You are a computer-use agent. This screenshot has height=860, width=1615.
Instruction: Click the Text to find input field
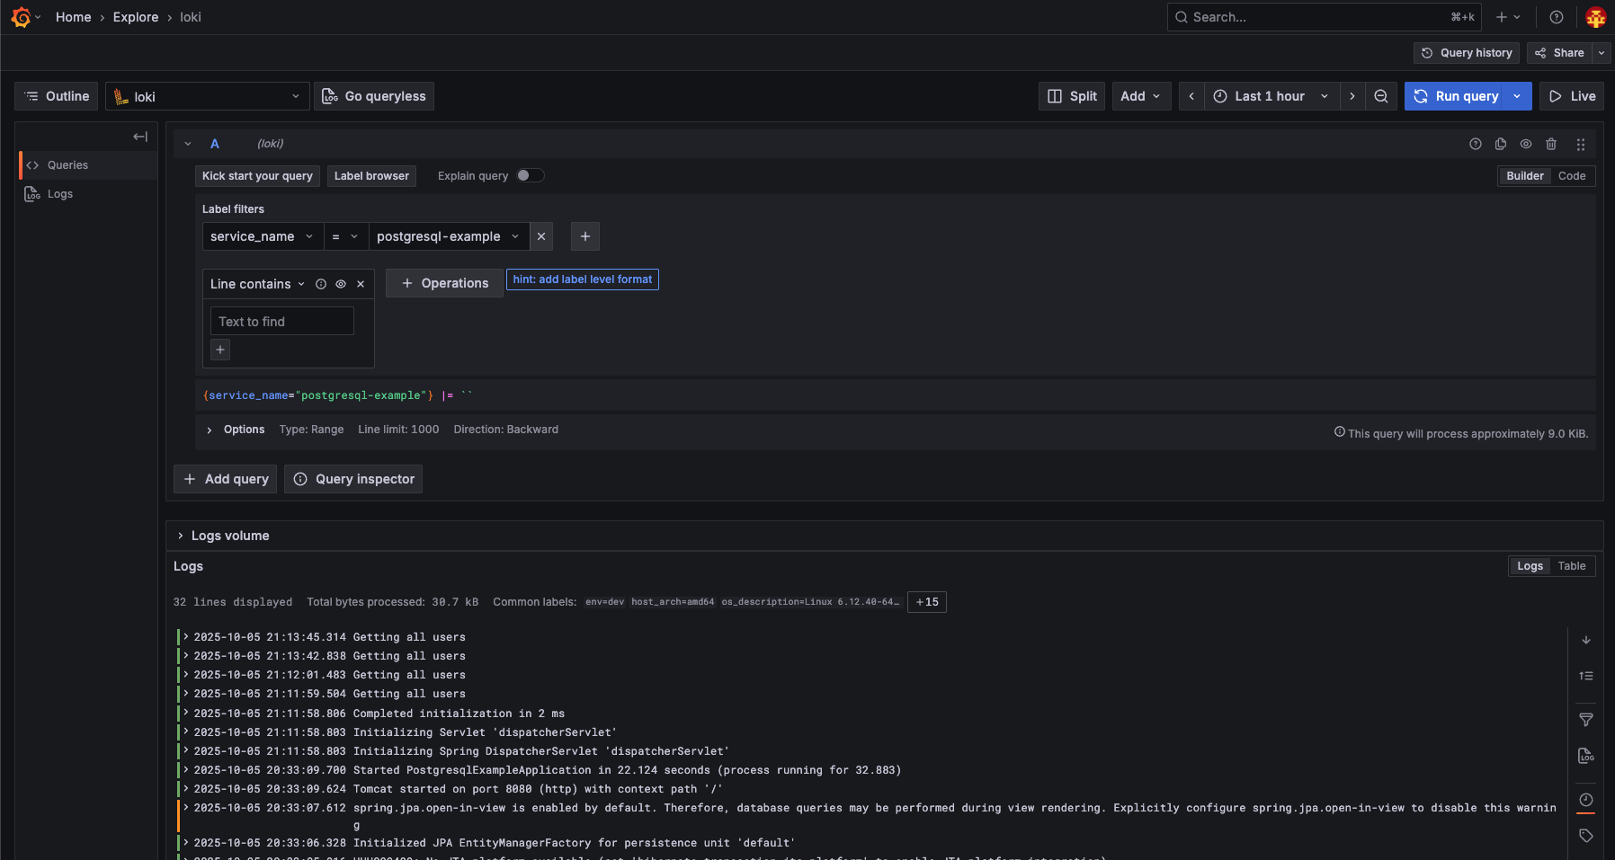281,321
